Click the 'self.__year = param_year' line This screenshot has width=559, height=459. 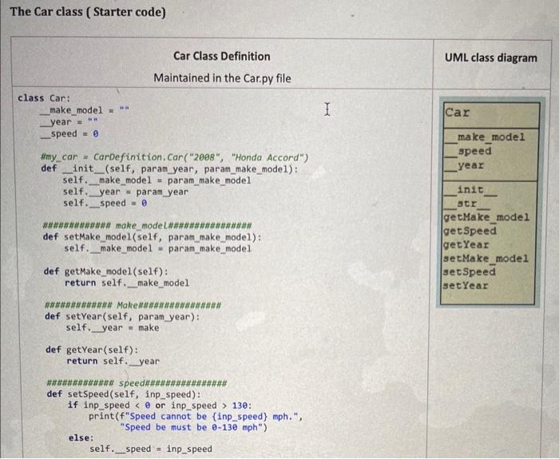click(125, 192)
